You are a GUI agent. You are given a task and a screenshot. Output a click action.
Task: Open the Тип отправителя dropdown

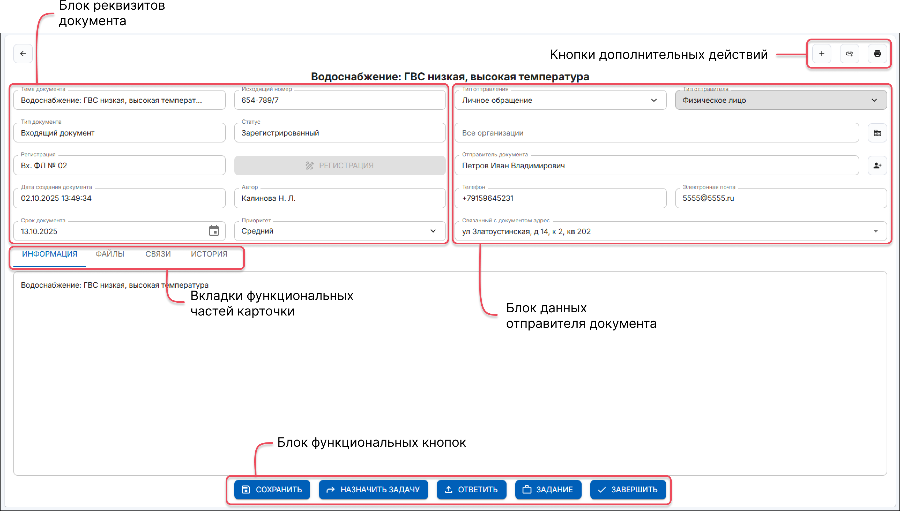click(874, 100)
